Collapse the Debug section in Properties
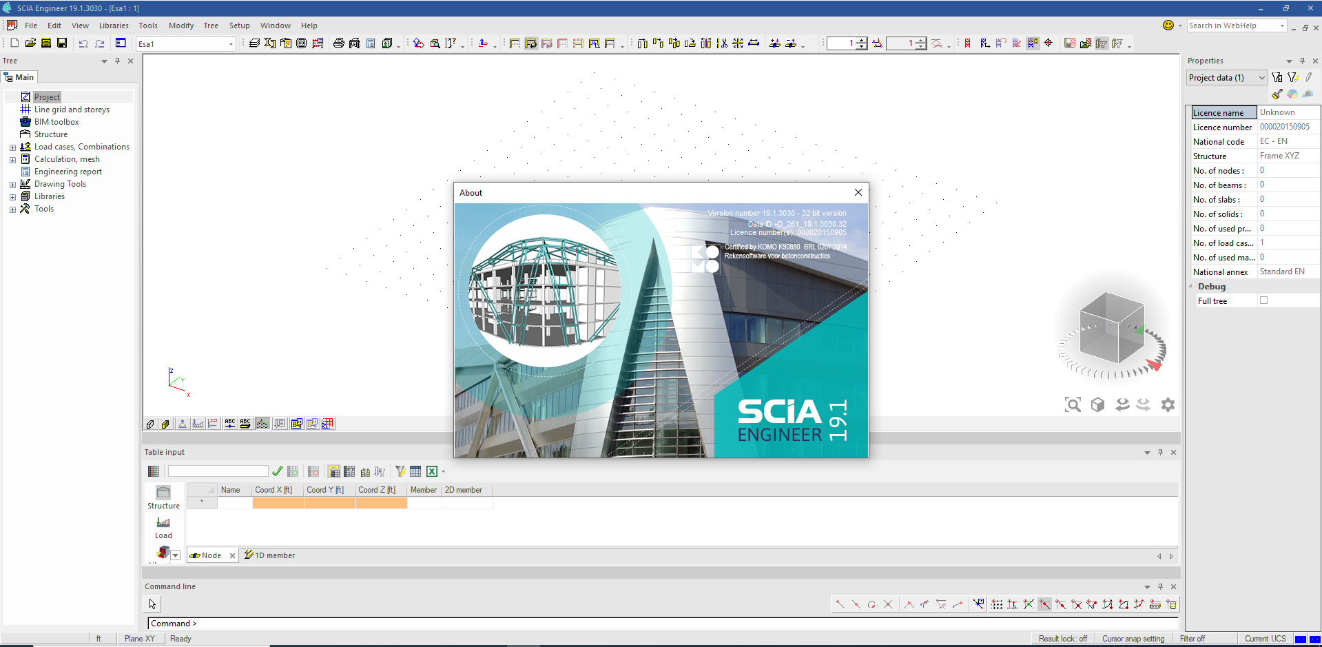The image size is (1322, 647). tap(1190, 287)
